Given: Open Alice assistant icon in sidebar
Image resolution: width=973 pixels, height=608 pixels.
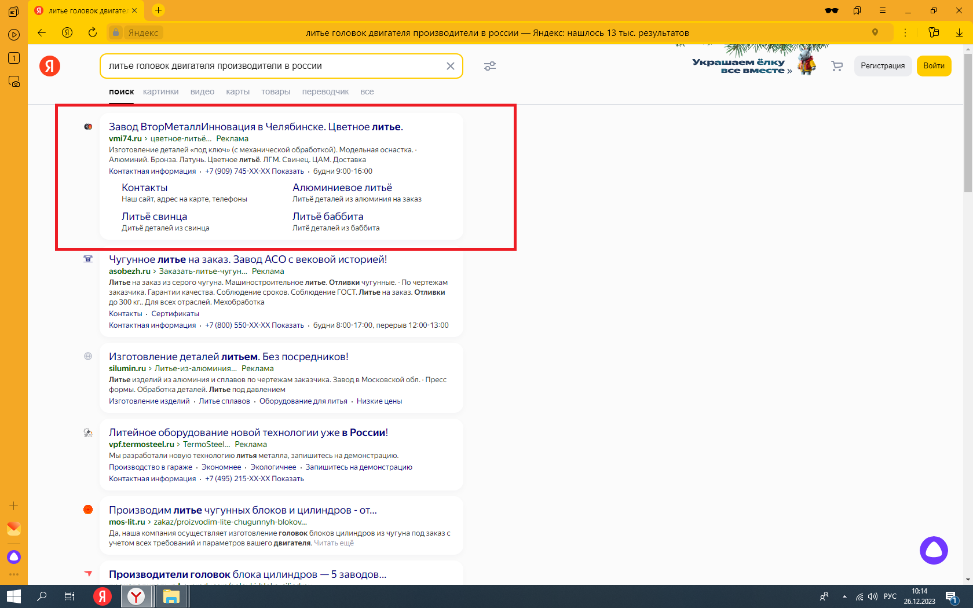Looking at the screenshot, I should 14,557.
